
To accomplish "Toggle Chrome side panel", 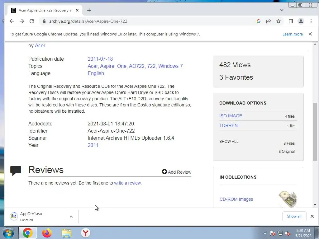I will [x=291, y=21].
